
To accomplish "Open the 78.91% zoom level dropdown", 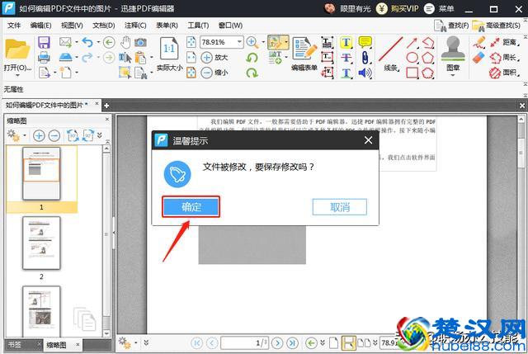I will pyautogui.click(x=239, y=42).
